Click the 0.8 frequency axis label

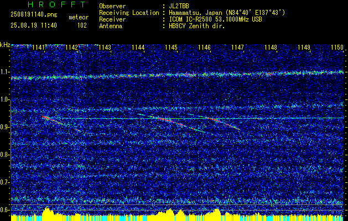(5, 155)
